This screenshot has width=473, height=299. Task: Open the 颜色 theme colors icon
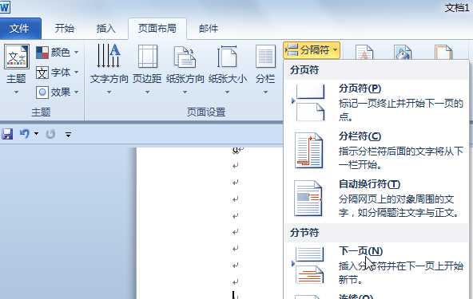pos(42,53)
